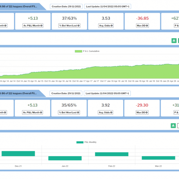Click top Max DD label button

(142, 26)
